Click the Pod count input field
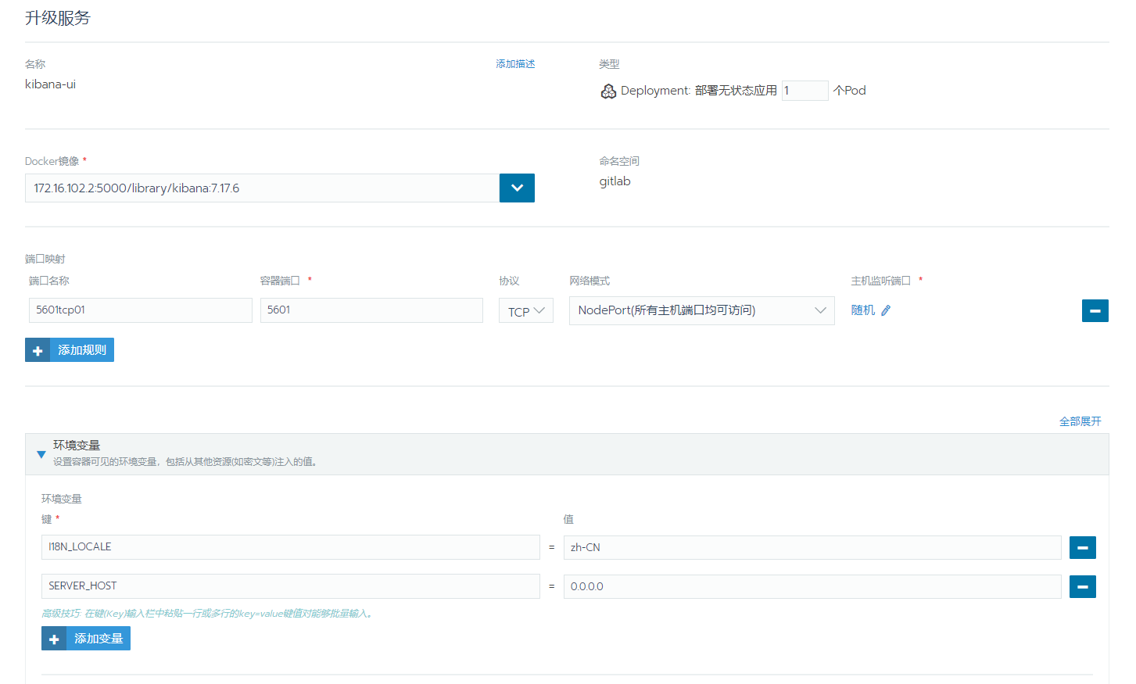 [x=805, y=91]
